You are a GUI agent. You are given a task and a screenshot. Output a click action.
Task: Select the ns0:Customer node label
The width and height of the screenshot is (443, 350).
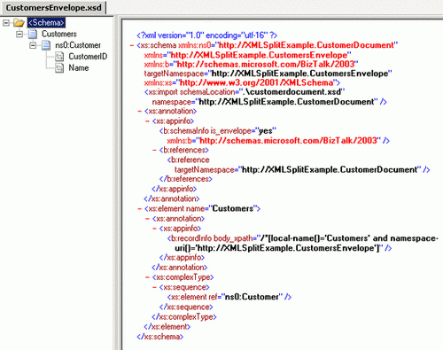[78, 45]
